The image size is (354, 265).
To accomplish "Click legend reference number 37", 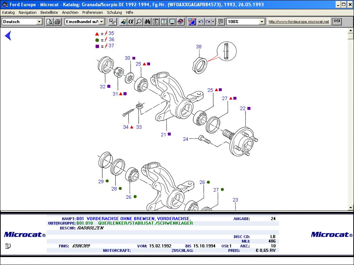I will (x=111, y=46).
